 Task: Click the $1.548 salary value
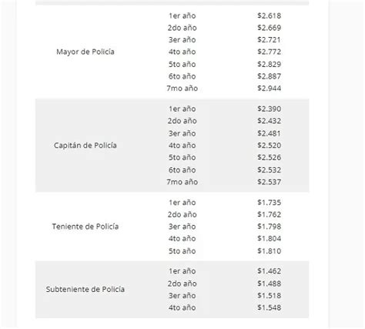point(270,307)
